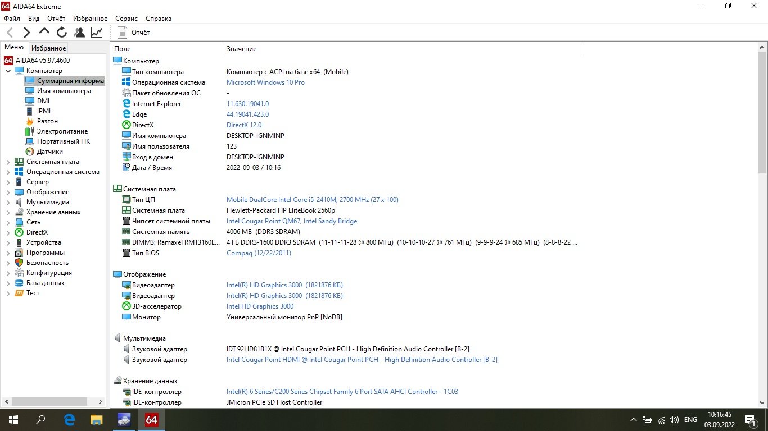Image resolution: width=768 pixels, height=431 pixels.
Task: Open the Windows Start button
Action: [13, 419]
